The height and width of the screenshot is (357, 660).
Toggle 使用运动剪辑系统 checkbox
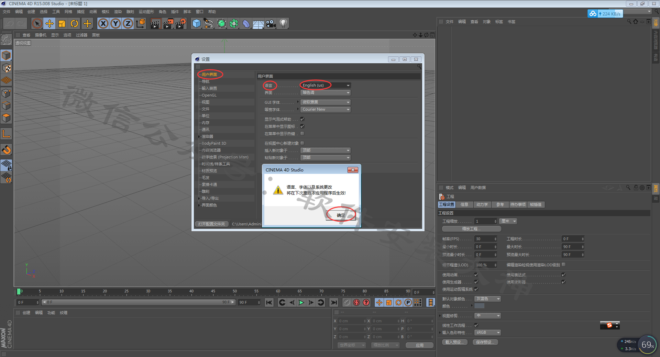(x=476, y=289)
